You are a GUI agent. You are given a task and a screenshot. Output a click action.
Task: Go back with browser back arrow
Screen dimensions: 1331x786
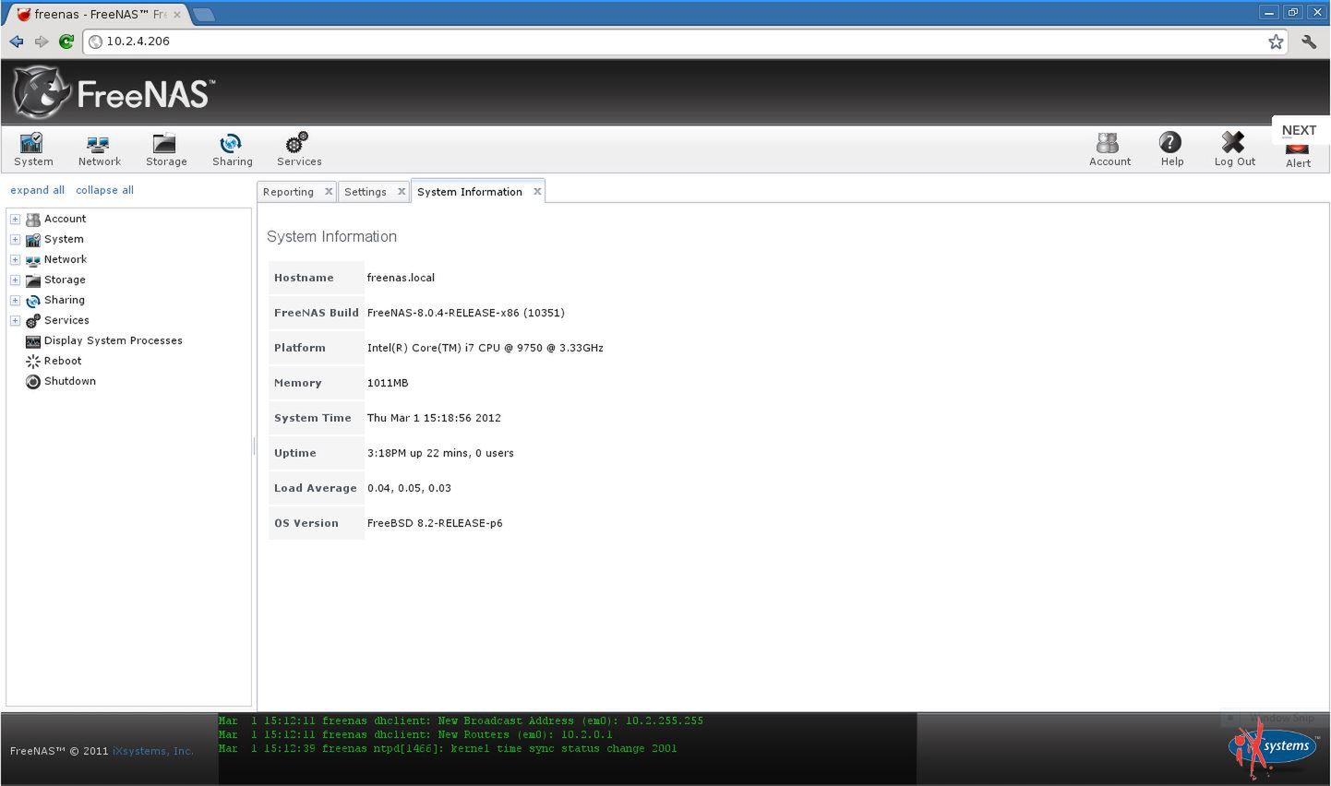17,42
